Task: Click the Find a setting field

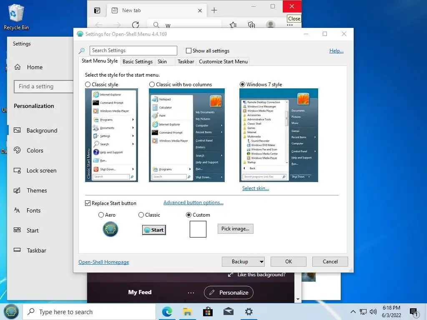Action: (x=43, y=87)
